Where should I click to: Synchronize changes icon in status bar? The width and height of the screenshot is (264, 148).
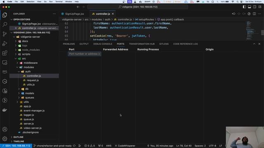[x=74, y=146]
